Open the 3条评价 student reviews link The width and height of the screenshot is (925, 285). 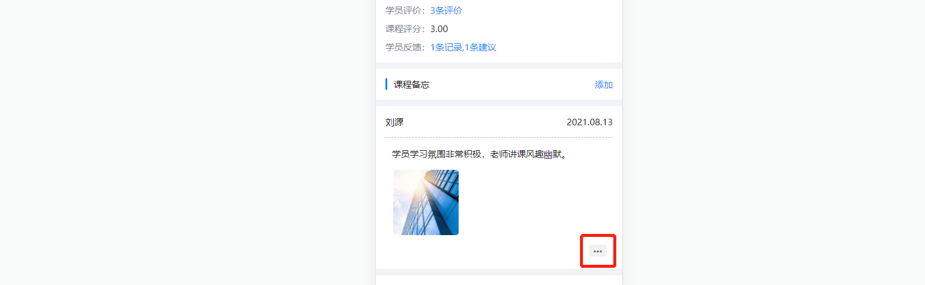pyautogui.click(x=446, y=10)
